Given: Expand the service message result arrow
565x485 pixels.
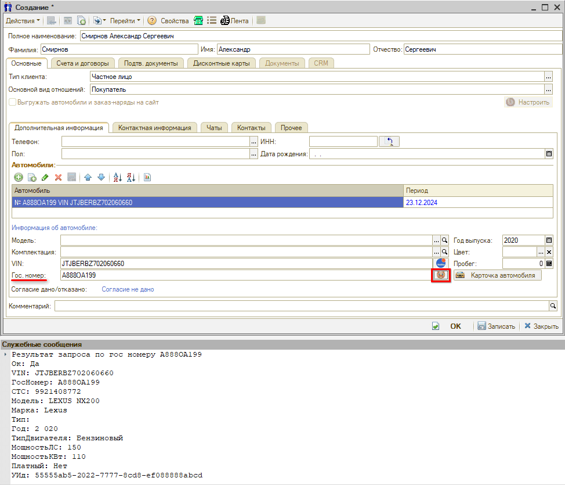Looking at the screenshot, I should coord(5,354).
